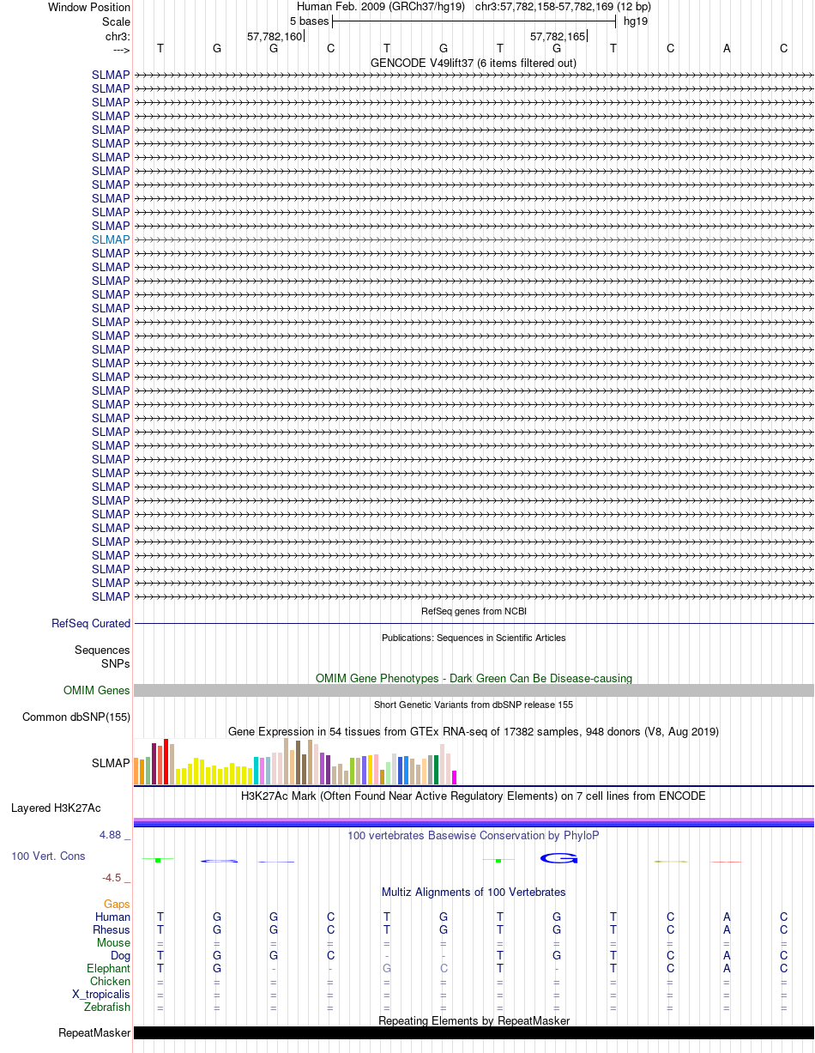Select the Rhesus alignment row label
Image resolution: width=815 pixels, height=1053 pixels.
click(112, 929)
